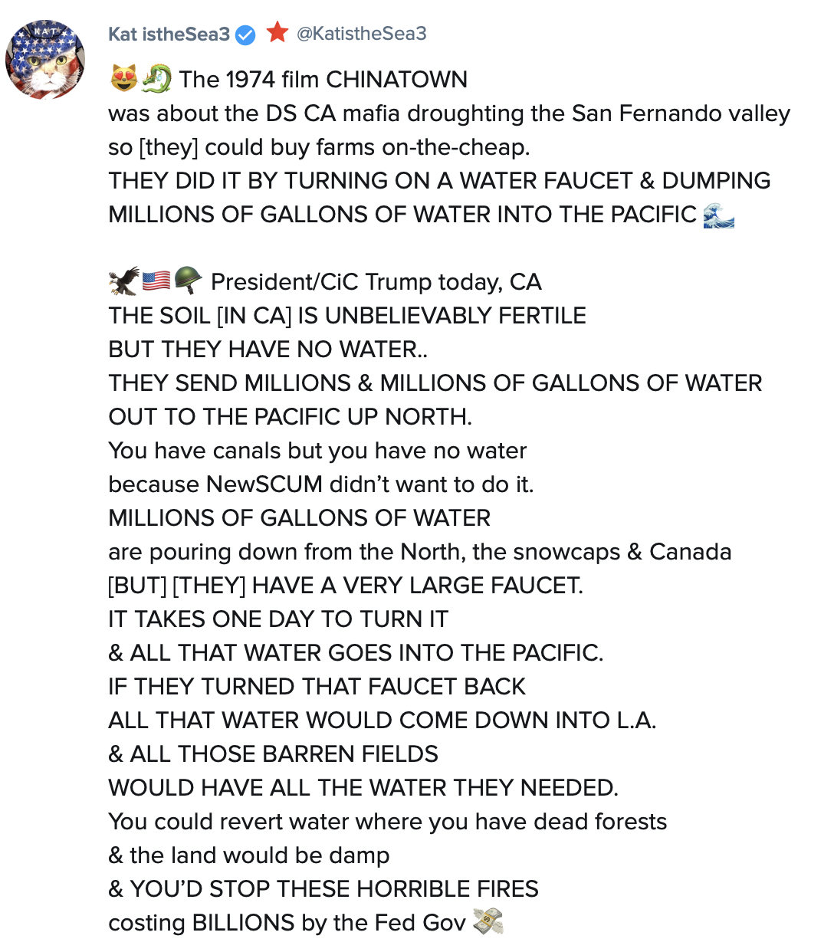Click the "because NewSCUM didn't want" line
This screenshot has height=952, width=834.
(320, 484)
